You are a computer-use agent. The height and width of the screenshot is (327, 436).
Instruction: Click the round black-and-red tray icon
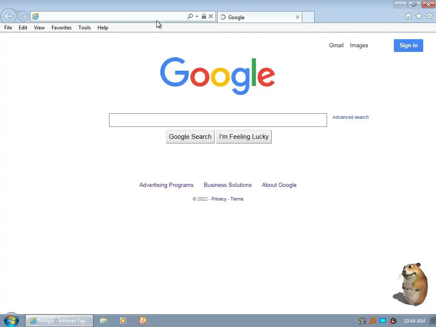click(393, 321)
